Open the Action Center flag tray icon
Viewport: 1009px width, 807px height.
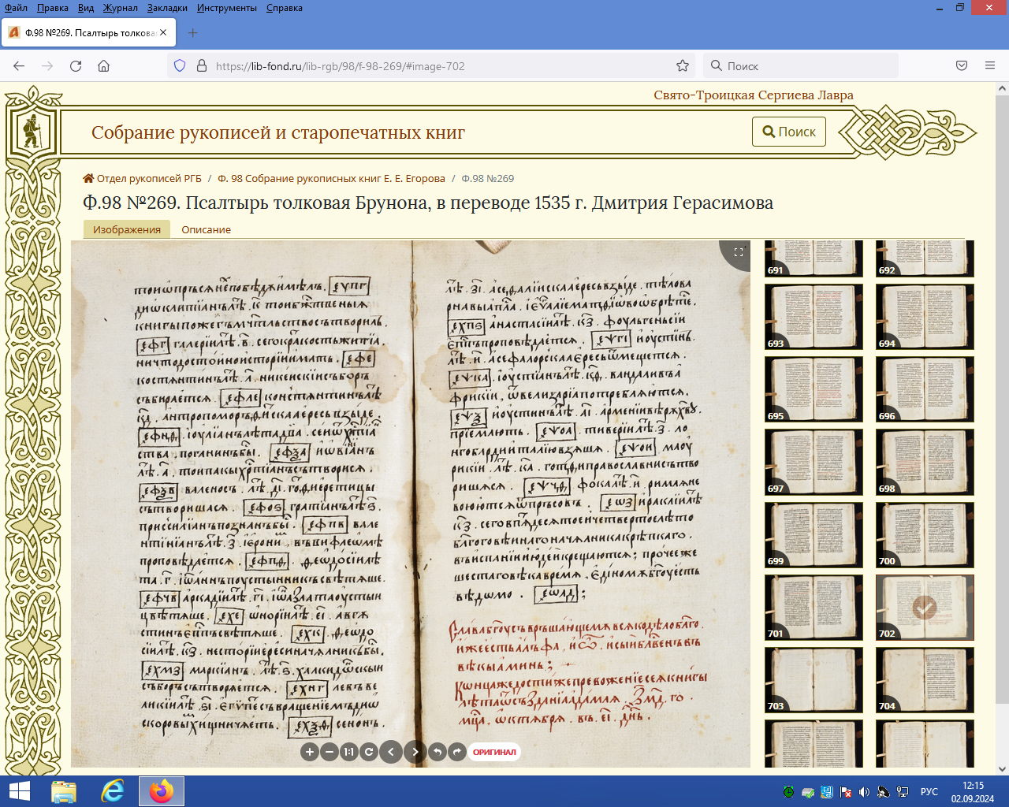(x=845, y=792)
